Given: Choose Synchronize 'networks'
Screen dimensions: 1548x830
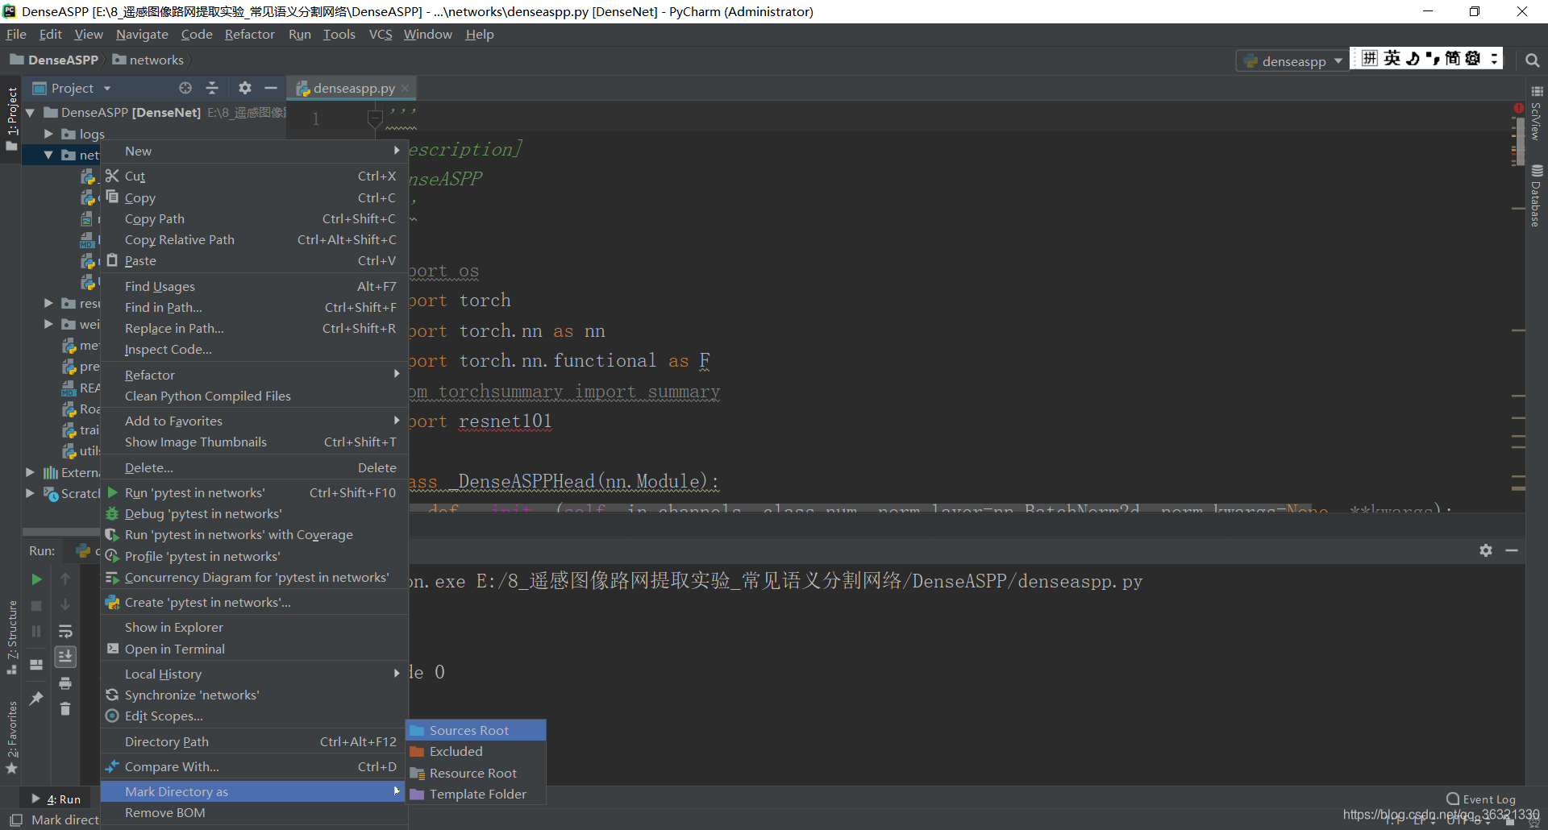Looking at the screenshot, I should coord(254,695).
